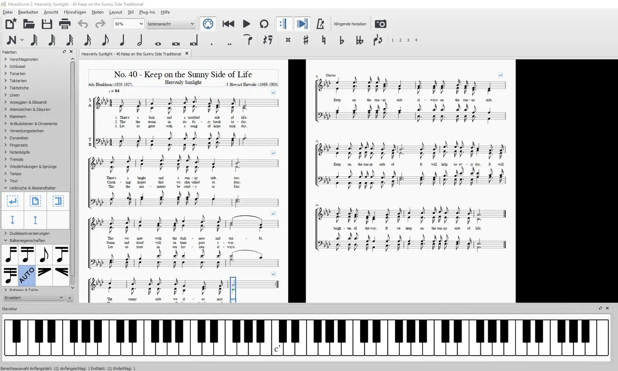Toggle rest input icon

268,40
